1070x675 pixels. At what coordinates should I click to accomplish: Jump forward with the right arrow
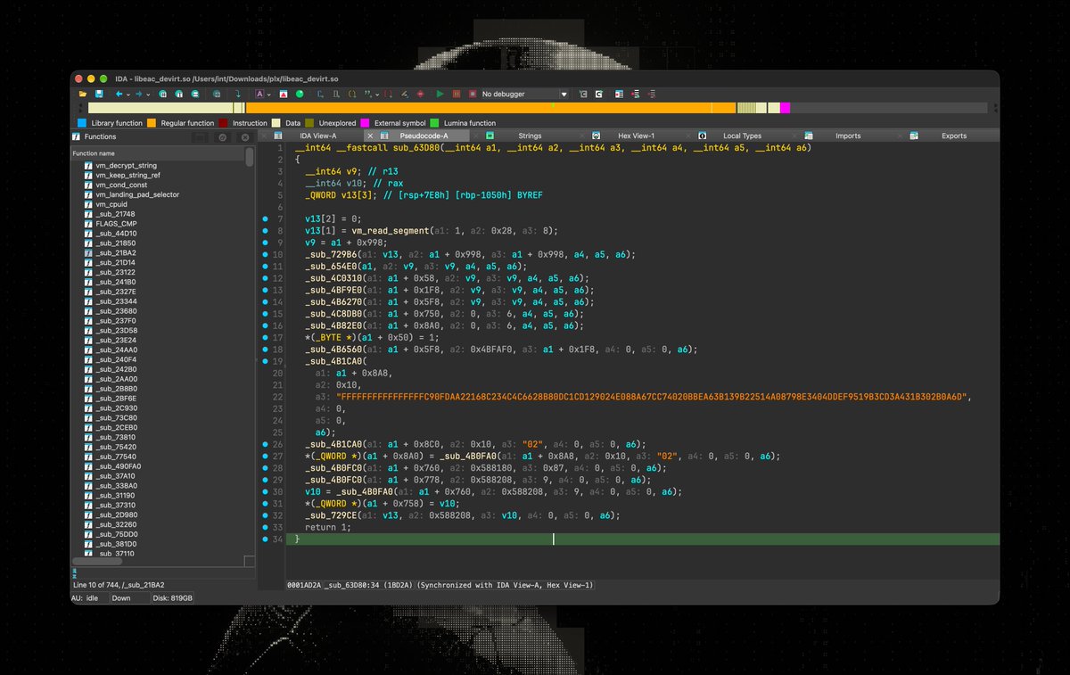[139, 94]
